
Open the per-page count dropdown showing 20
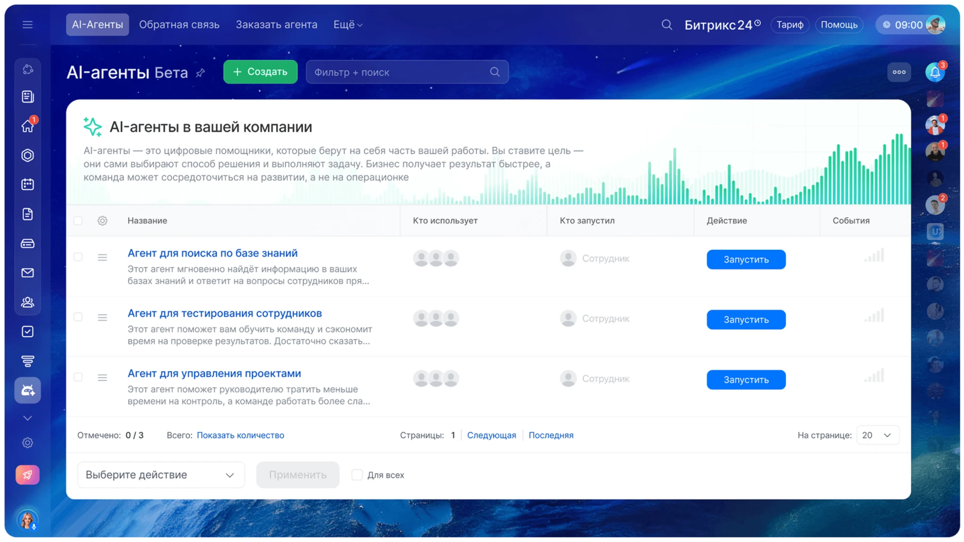[878, 435]
